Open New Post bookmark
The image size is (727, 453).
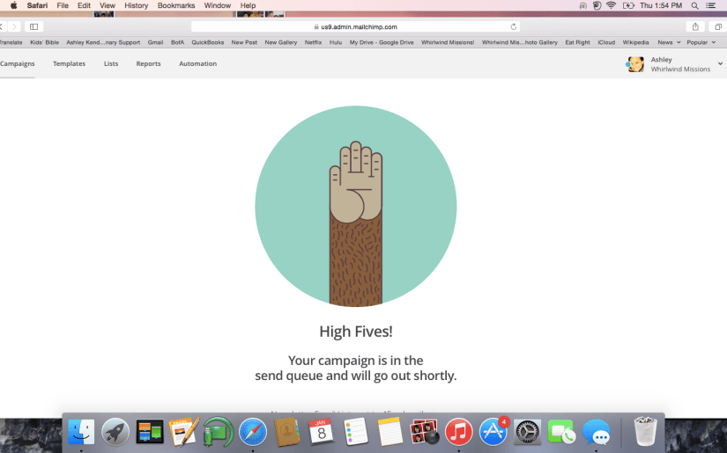pos(244,42)
